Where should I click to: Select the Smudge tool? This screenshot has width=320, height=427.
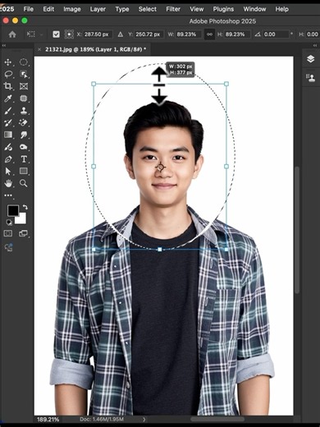click(x=24, y=135)
